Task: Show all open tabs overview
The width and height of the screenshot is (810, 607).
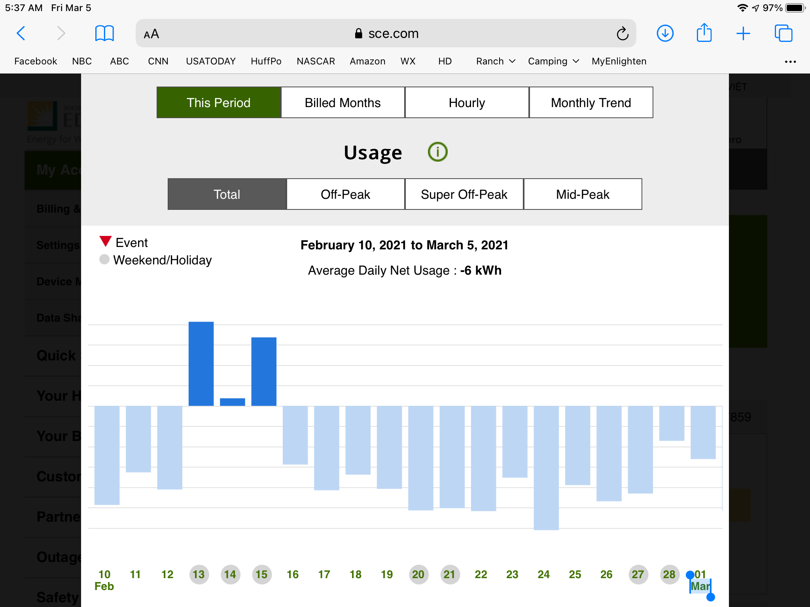Action: tap(783, 34)
